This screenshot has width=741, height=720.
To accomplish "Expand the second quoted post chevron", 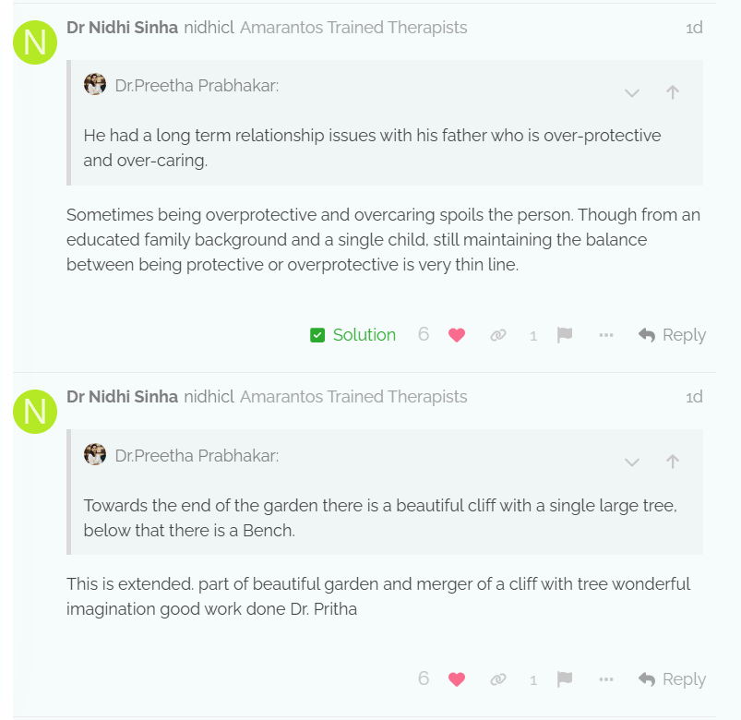I will 632,462.
